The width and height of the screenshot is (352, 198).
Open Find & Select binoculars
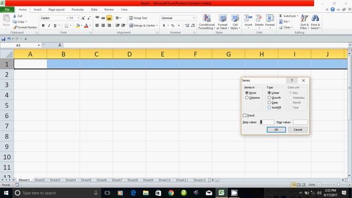[315, 22]
